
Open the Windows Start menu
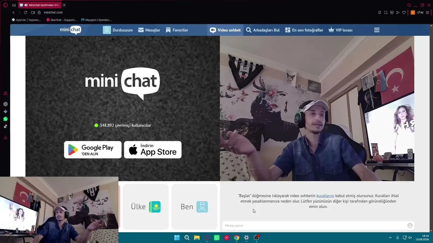177,238
